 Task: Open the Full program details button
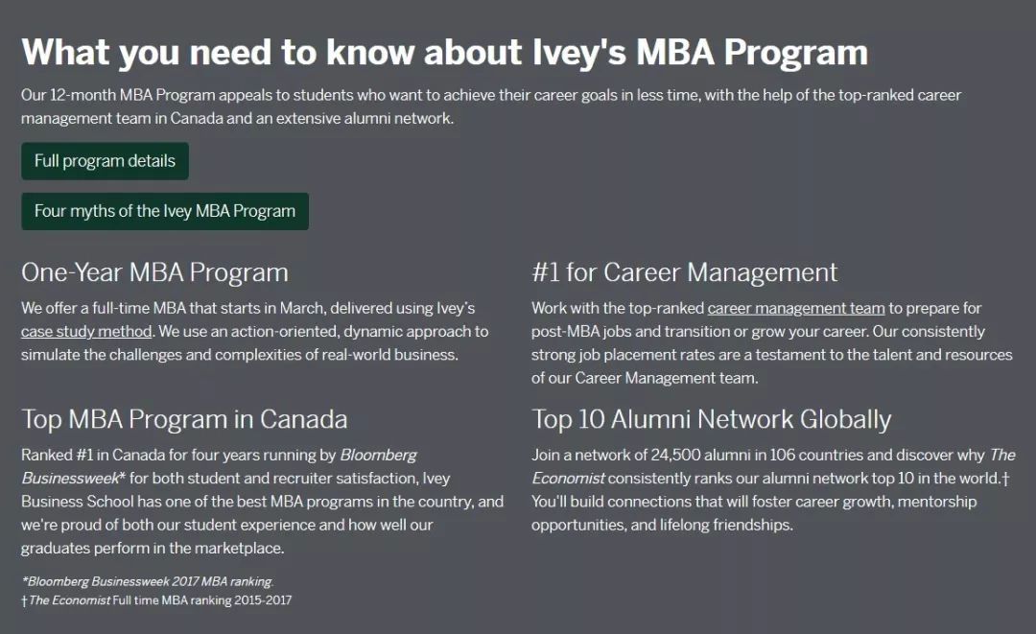pyautogui.click(x=106, y=161)
